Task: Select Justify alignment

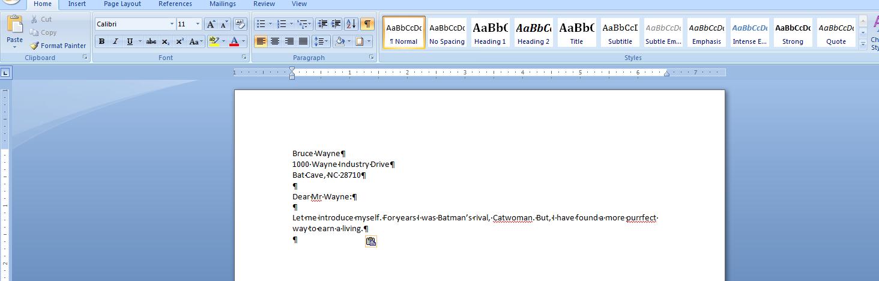Action: click(x=303, y=41)
